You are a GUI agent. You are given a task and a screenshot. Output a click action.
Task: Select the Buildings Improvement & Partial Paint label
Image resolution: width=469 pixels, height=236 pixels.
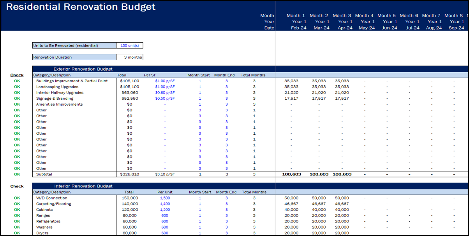[x=72, y=81]
